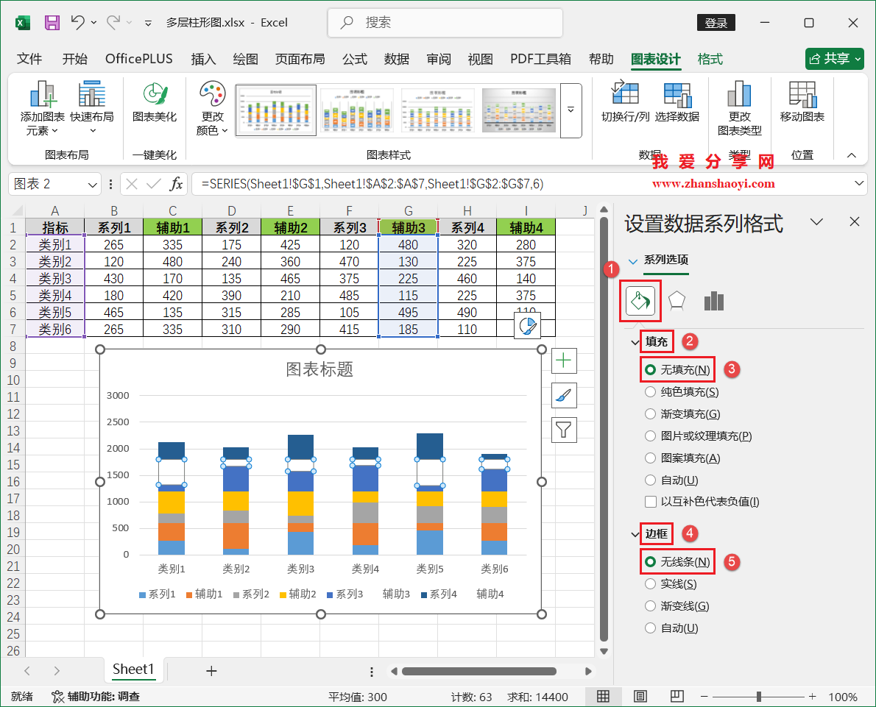This screenshot has height=707, width=876.
Task: Select the Effects pentagon icon
Action: click(677, 301)
